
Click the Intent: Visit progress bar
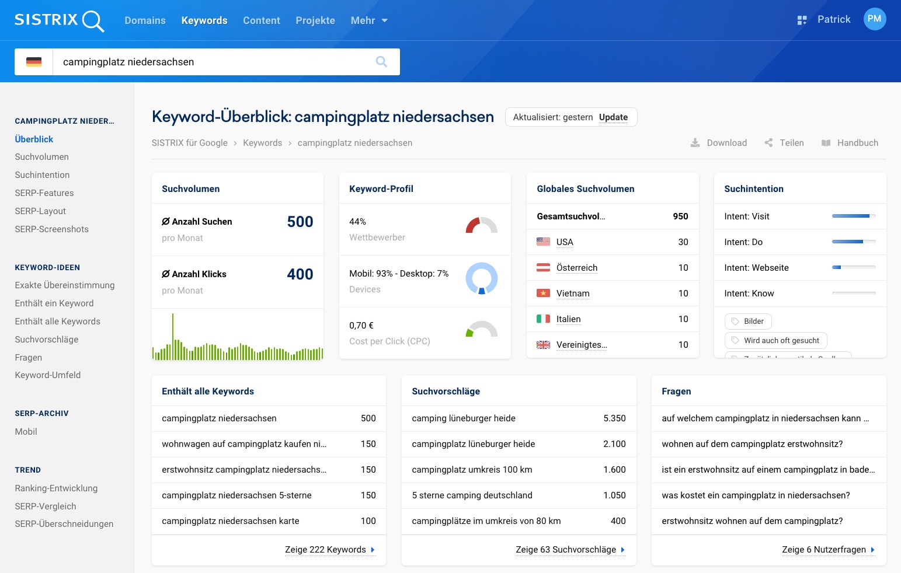(853, 216)
